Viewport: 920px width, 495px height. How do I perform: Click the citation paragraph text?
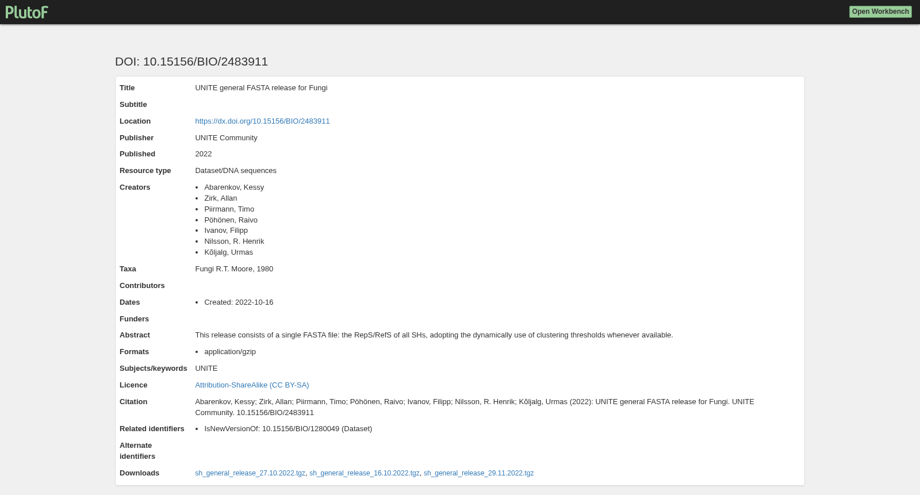pyautogui.click(x=474, y=407)
